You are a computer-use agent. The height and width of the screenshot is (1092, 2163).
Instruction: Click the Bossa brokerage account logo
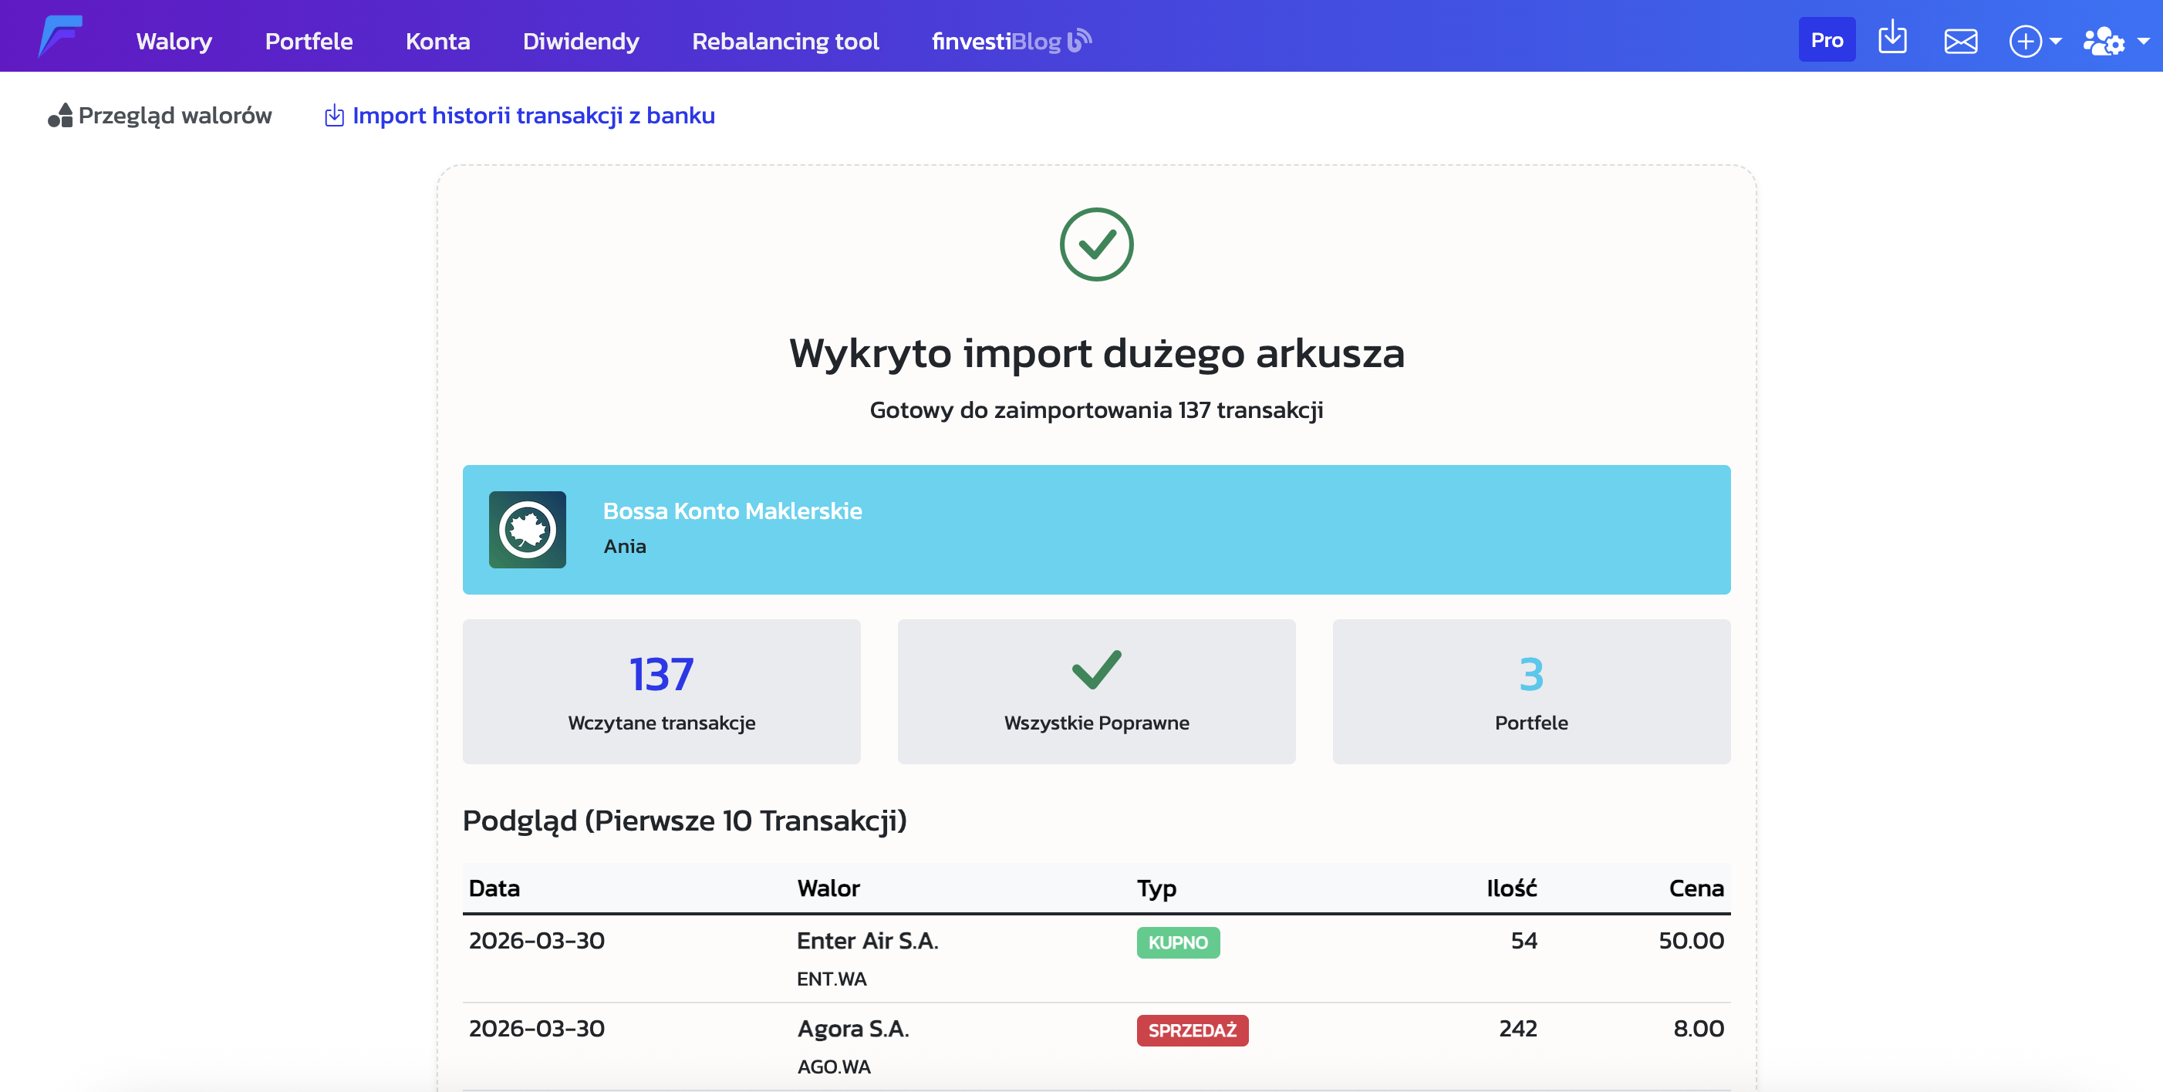528,530
